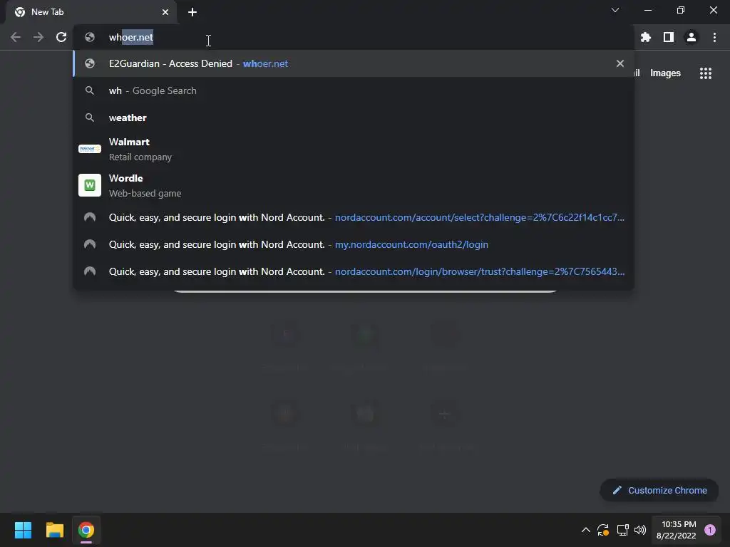Screen dimensions: 730x547
Task: Close the New Tab tab
Action: pyautogui.click(x=165, y=12)
